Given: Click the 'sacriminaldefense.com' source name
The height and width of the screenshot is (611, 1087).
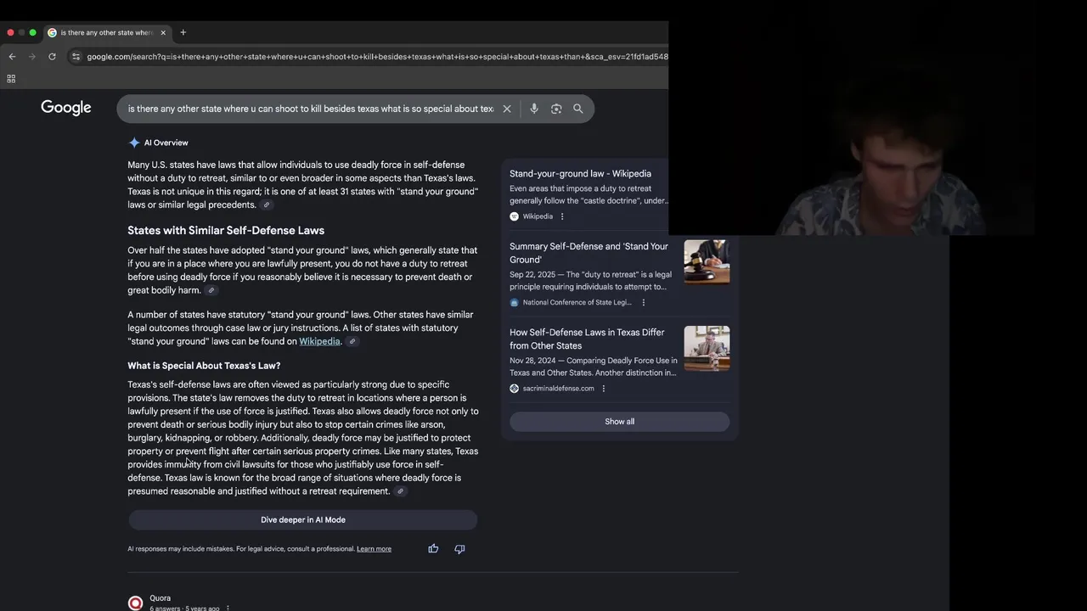Looking at the screenshot, I should (x=558, y=389).
